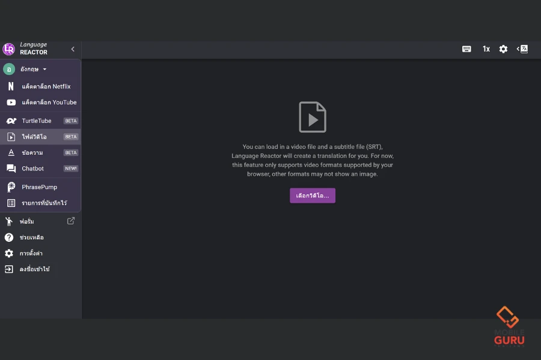The image size is (541, 360).
Task: Click the PhrasePump icon
Action: 11,187
